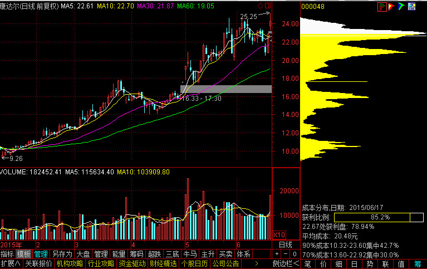Open the 日线 period selector
The height and width of the screenshot is (269, 427).
[x=285, y=245]
